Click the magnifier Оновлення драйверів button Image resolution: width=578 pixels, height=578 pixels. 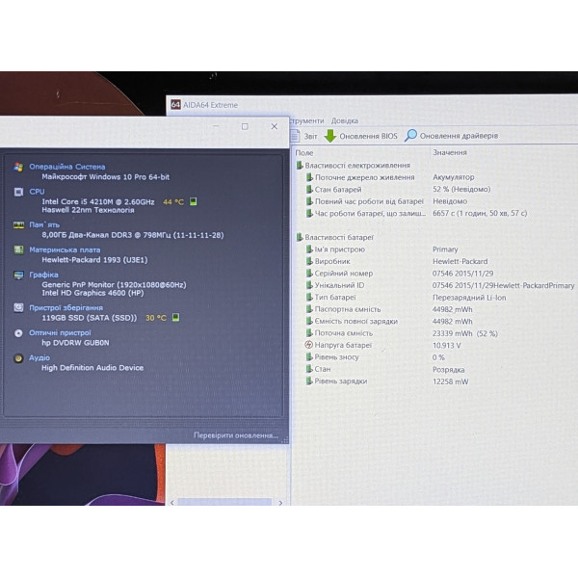coord(451,136)
